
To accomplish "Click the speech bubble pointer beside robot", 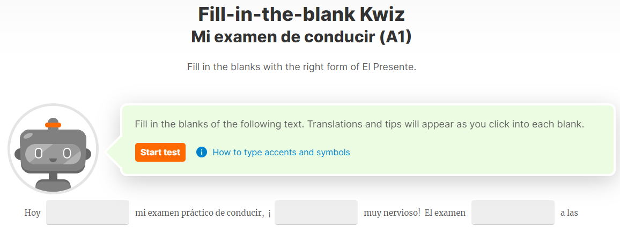I will 114,152.
